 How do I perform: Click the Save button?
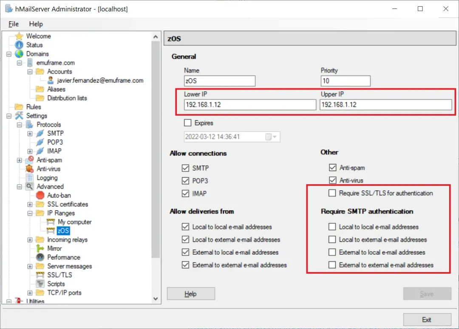[427, 294]
